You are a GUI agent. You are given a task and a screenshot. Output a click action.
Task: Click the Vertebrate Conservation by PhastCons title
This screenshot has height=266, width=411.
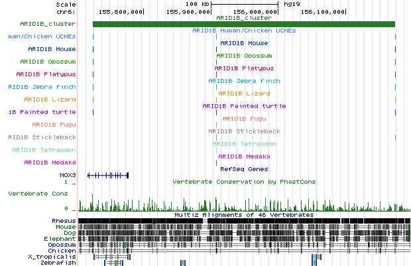(243, 181)
